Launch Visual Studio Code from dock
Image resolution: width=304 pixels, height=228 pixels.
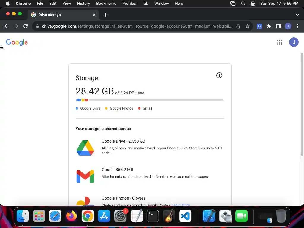[185, 216]
